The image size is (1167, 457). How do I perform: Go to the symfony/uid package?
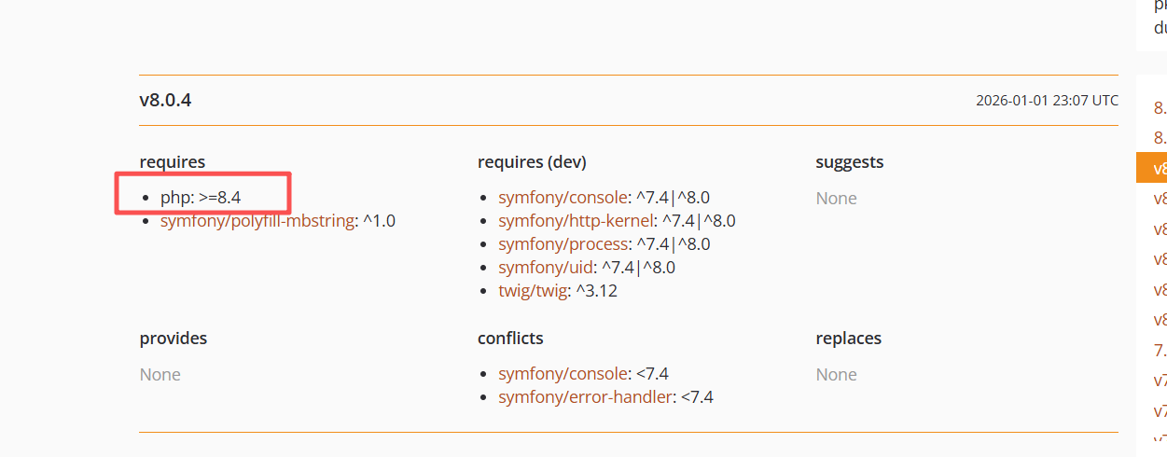(546, 268)
